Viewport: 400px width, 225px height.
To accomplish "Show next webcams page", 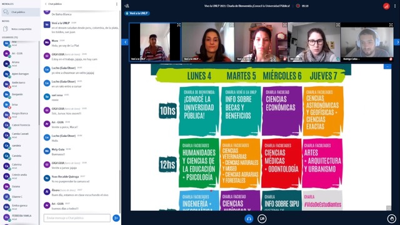I will [x=397, y=42].
